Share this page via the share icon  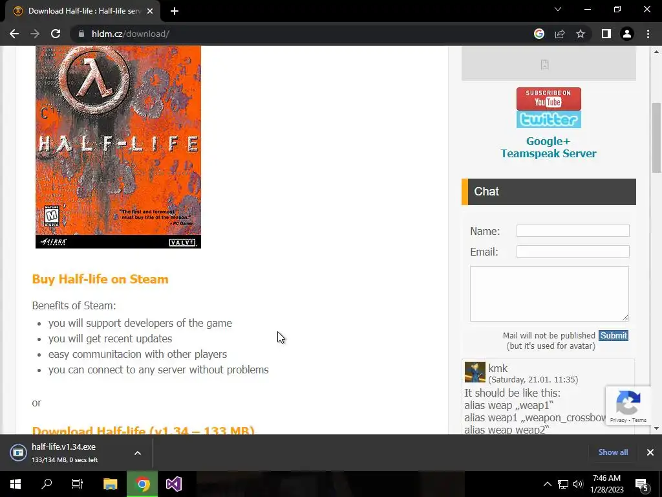pos(560,34)
